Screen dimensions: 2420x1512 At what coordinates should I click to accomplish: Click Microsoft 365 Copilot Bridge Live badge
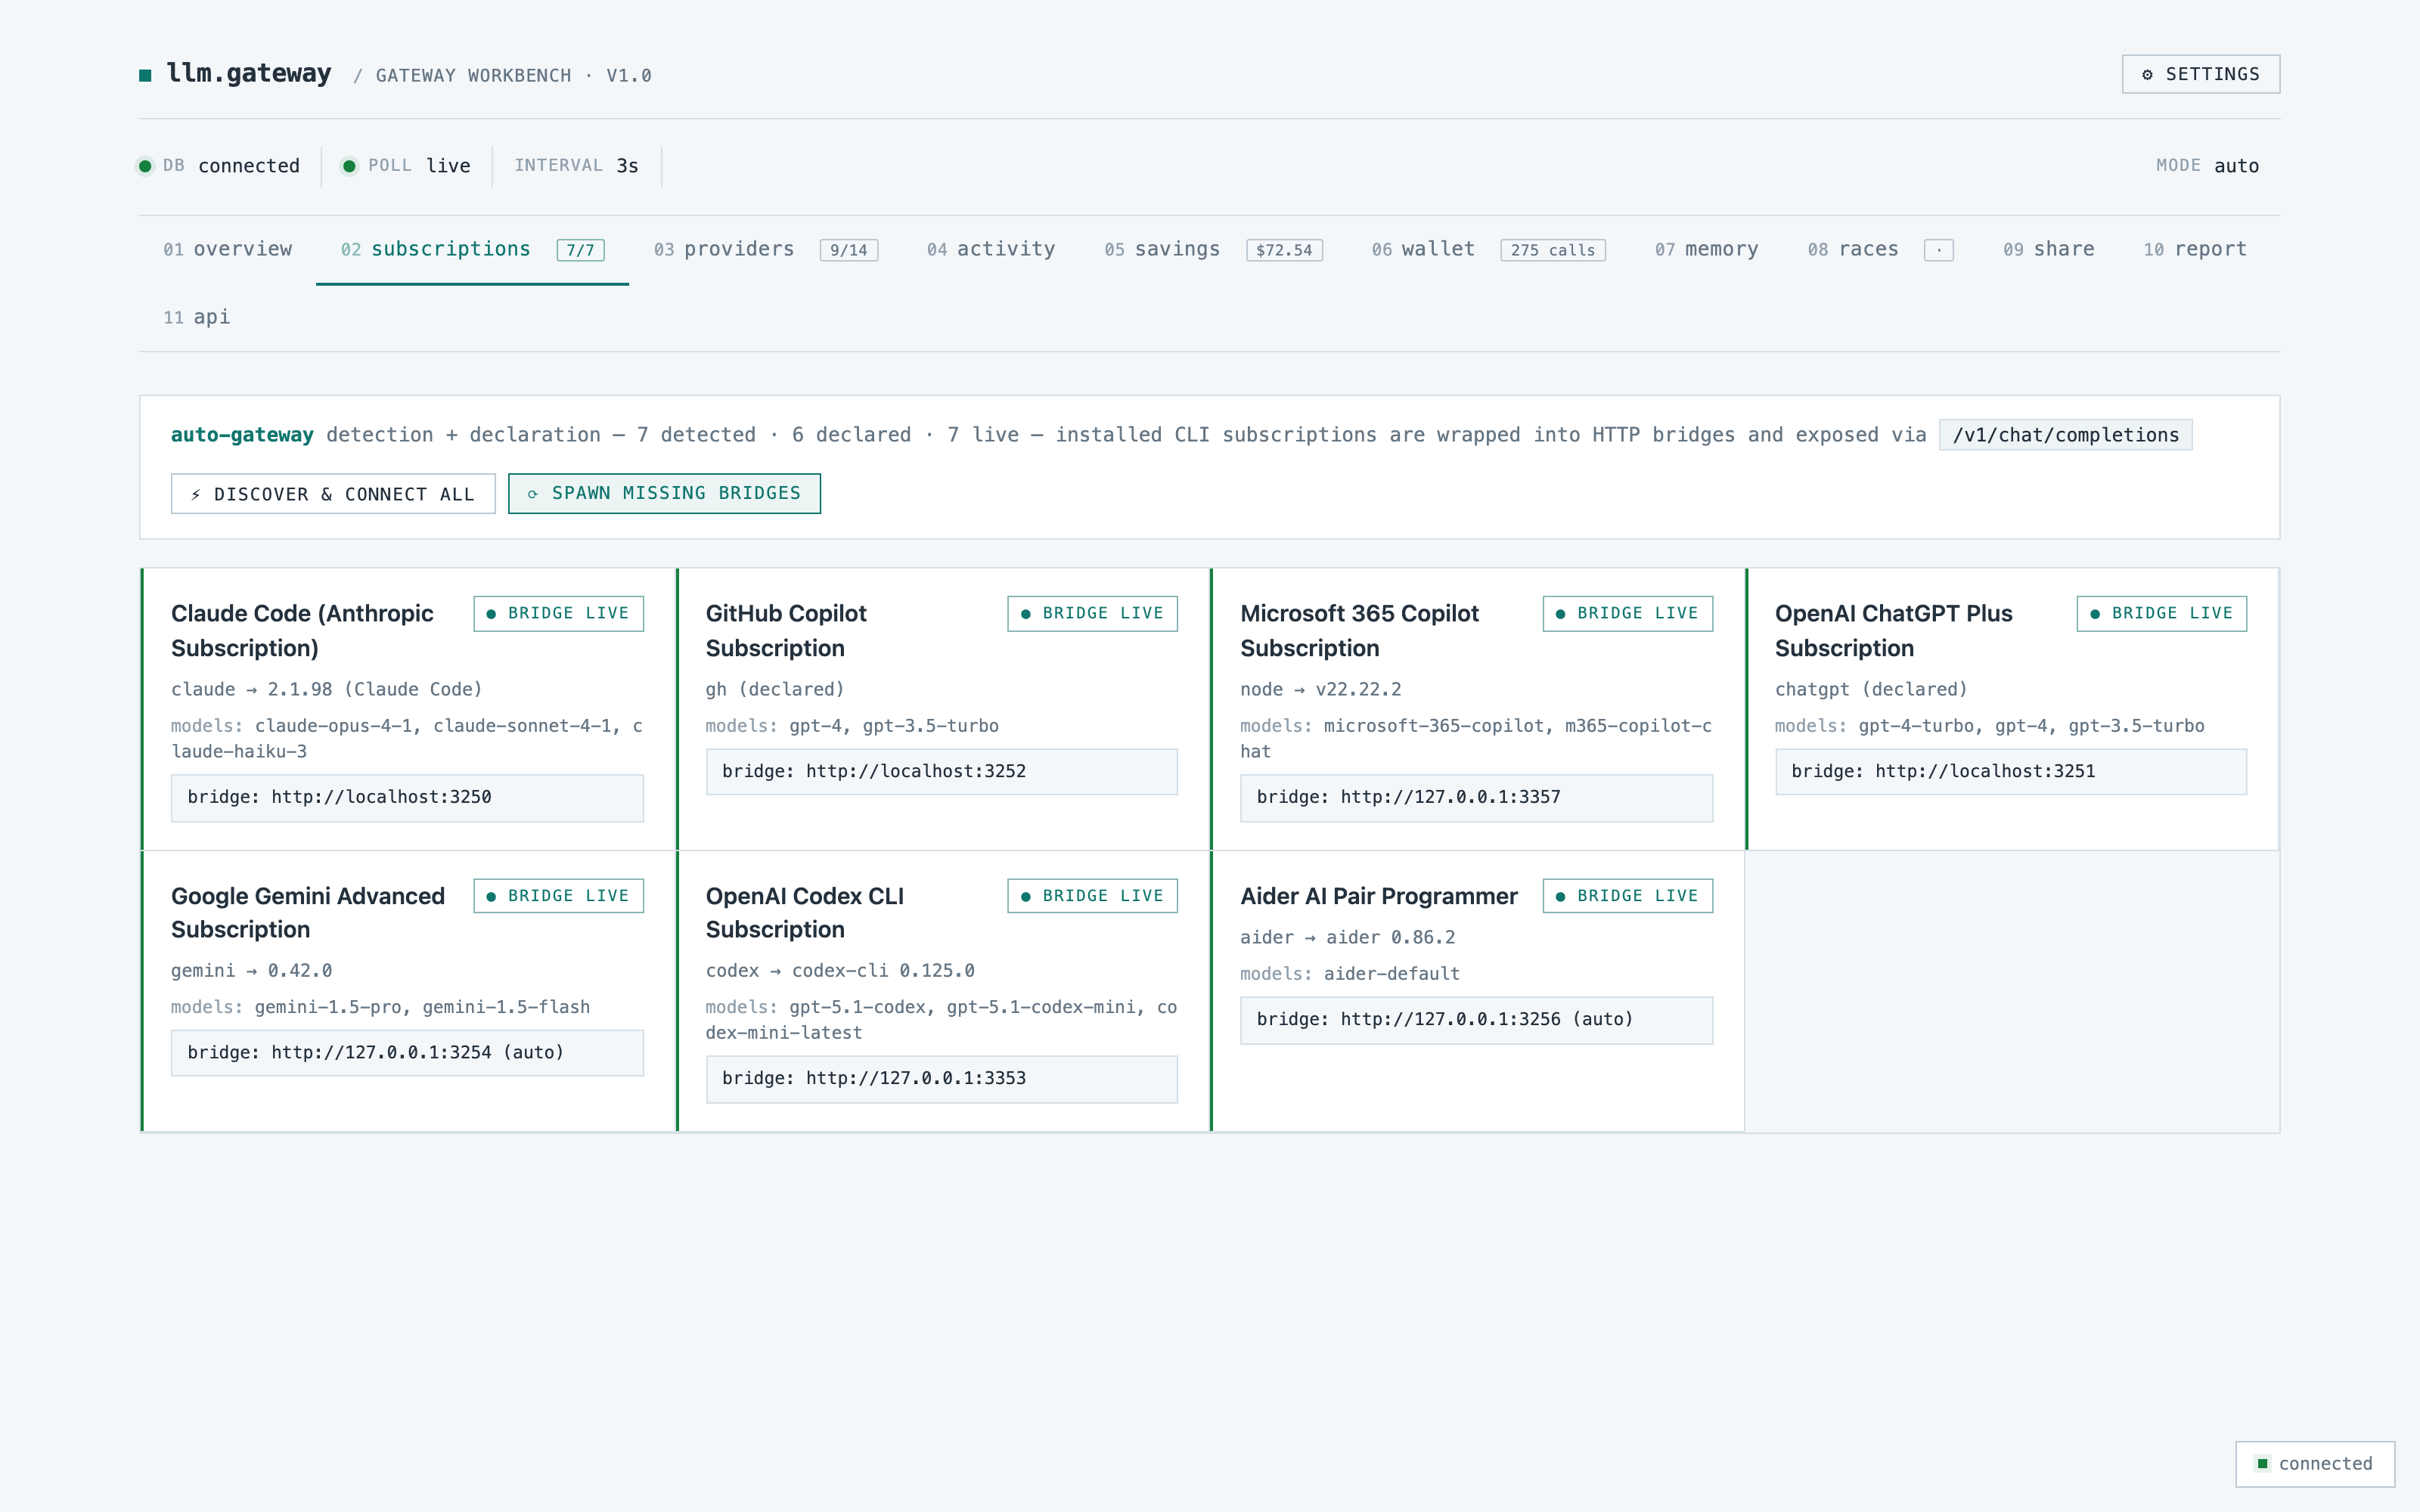click(x=1627, y=613)
